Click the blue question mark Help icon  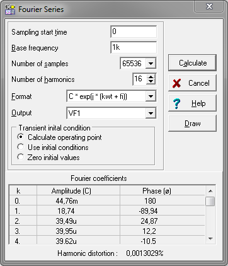[177, 103]
